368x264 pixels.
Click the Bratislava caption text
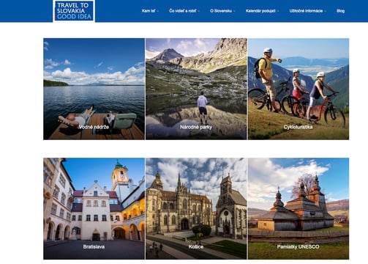coord(94,246)
